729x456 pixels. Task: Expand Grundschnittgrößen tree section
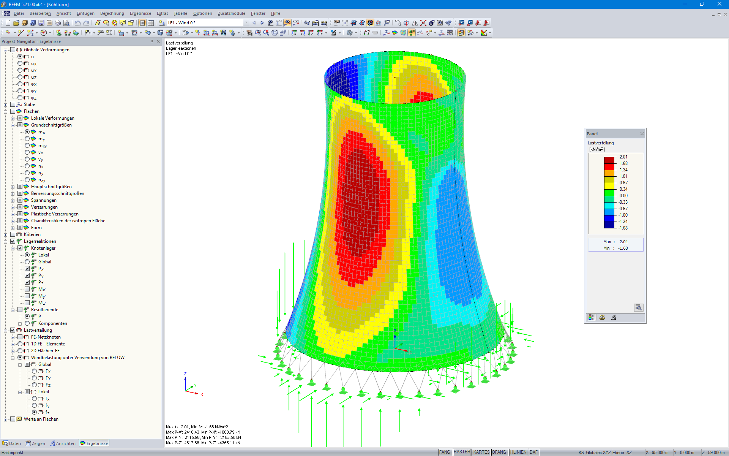[11, 125]
